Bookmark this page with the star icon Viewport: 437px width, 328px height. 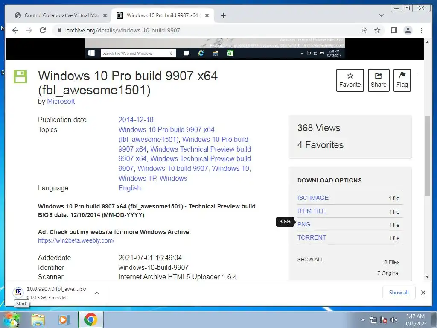tap(377, 30)
